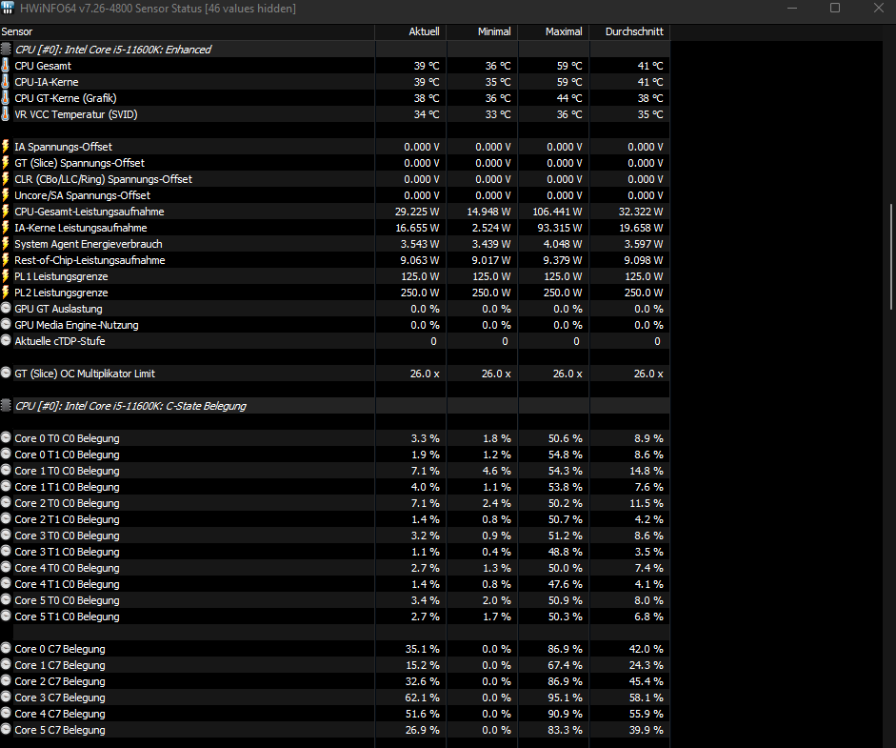Click the 29.225 W current power value

tap(417, 212)
